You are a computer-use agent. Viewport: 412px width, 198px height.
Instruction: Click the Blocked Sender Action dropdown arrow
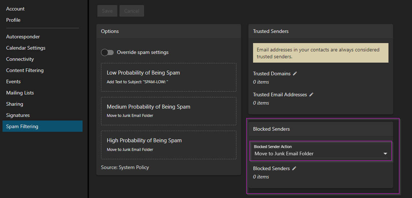point(385,154)
